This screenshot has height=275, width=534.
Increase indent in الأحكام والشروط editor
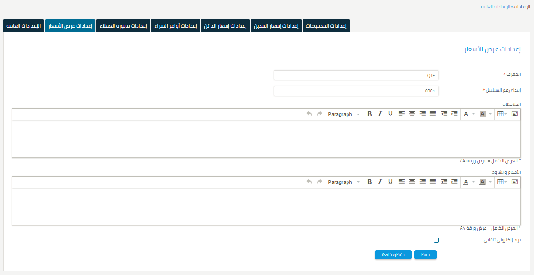pyautogui.click(x=455, y=182)
